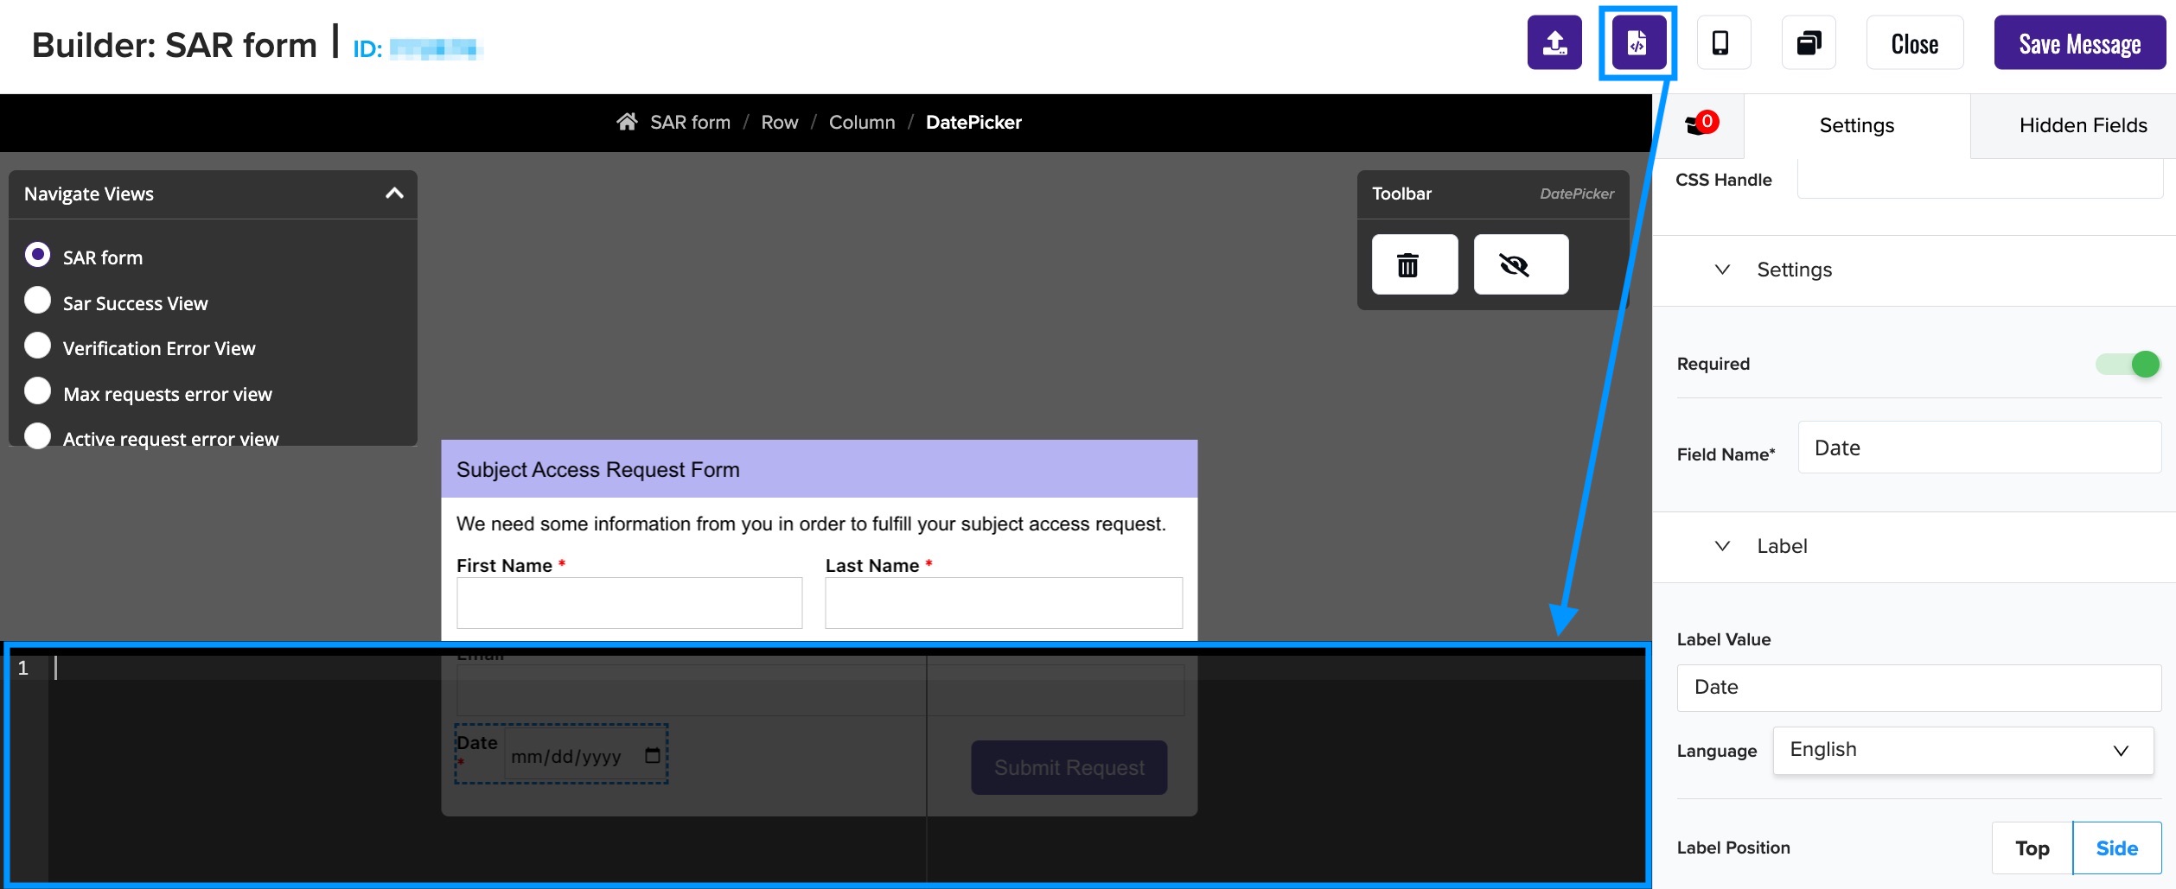Click the Field Name input field
2176x889 pixels.
tap(1978, 448)
